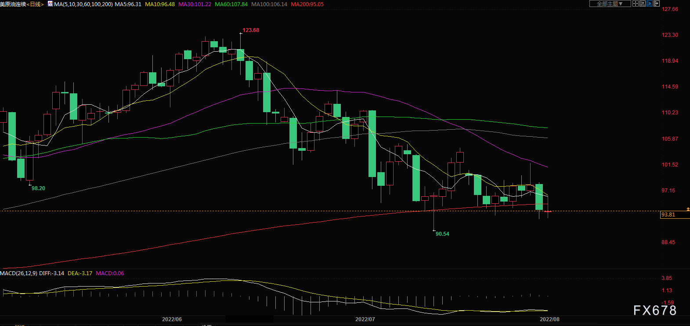Click the MA indicator chart icon

click(x=50, y=4)
